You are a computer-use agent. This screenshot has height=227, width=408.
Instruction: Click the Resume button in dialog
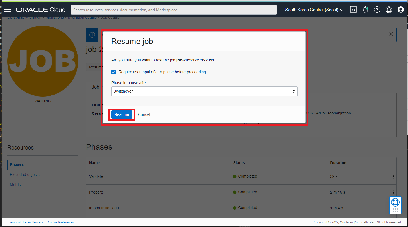click(122, 114)
